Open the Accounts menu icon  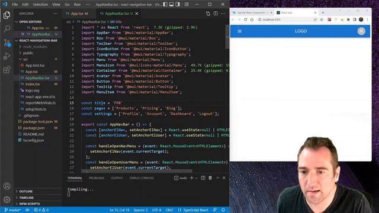(x=7, y=186)
